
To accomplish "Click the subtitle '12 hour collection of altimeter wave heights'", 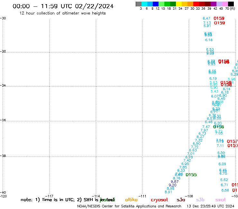I will coord(62,13).
